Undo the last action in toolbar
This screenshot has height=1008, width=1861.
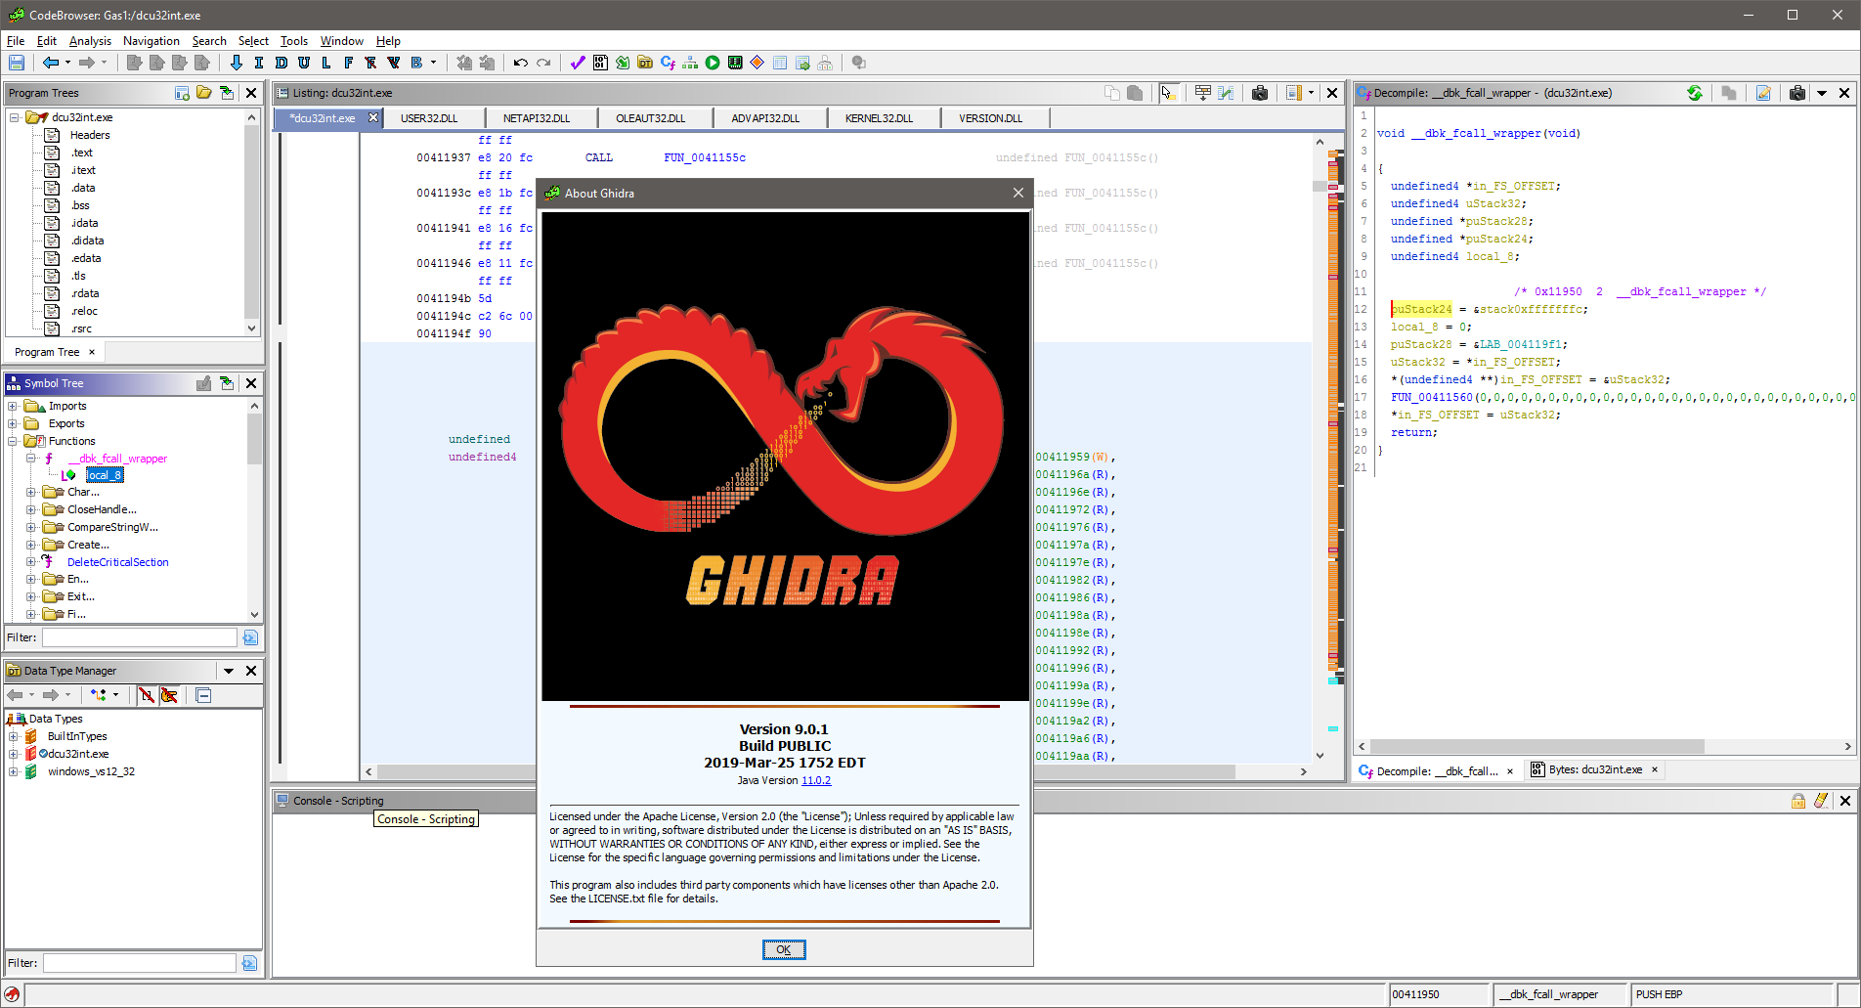[x=520, y=63]
